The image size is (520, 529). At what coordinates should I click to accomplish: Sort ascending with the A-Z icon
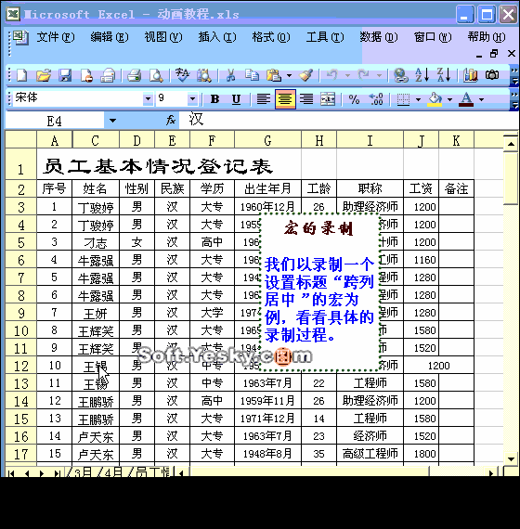click(422, 75)
